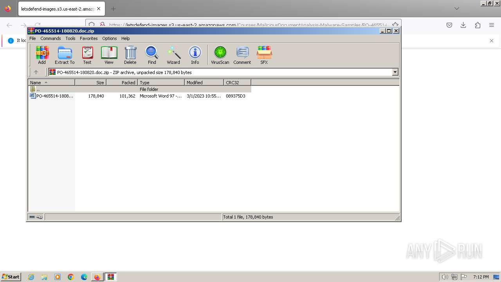Image resolution: width=501 pixels, height=282 pixels.
Task: Close the letsdefend-images browser tab
Action: coord(99,9)
